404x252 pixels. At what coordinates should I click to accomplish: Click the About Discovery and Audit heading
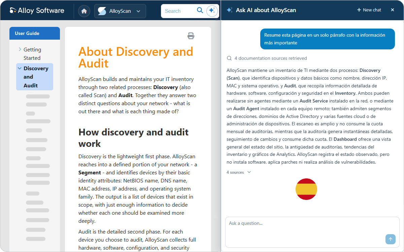[x=136, y=57]
